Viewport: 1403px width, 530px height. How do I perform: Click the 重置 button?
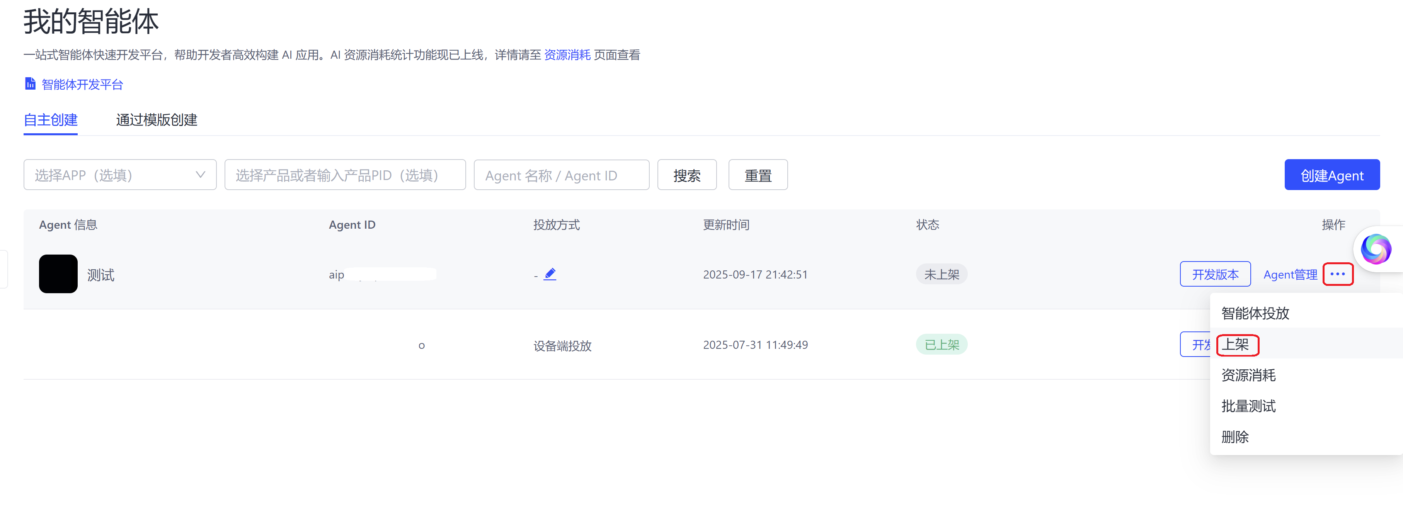[758, 174]
